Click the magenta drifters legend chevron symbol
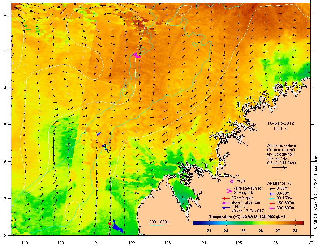The height and width of the screenshot is (246, 318). pyautogui.click(x=229, y=191)
